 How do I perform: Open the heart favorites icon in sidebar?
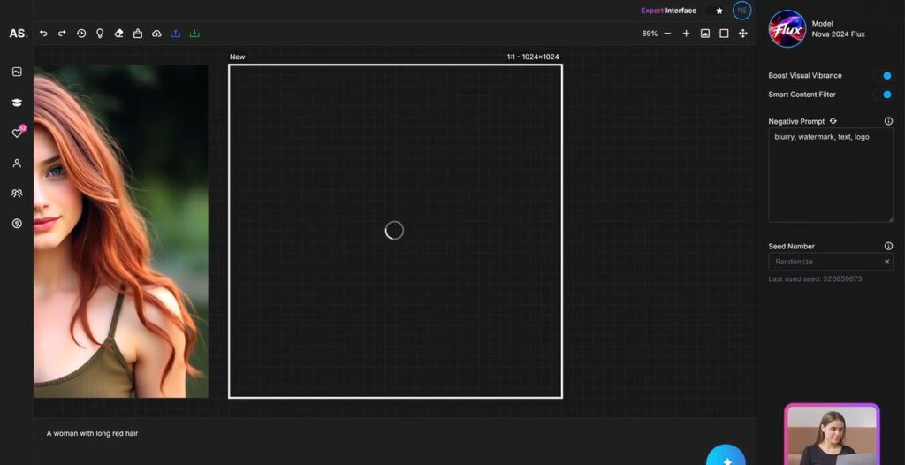(x=17, y=133)
